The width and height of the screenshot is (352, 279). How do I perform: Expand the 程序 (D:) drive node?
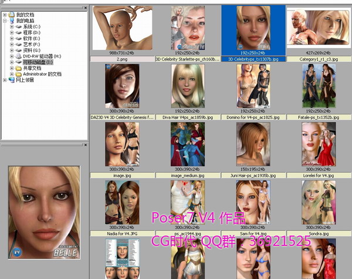coord(12,32)
